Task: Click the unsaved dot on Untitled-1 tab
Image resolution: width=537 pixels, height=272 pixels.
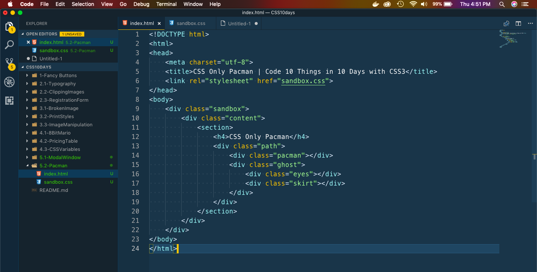Action: 256,23
